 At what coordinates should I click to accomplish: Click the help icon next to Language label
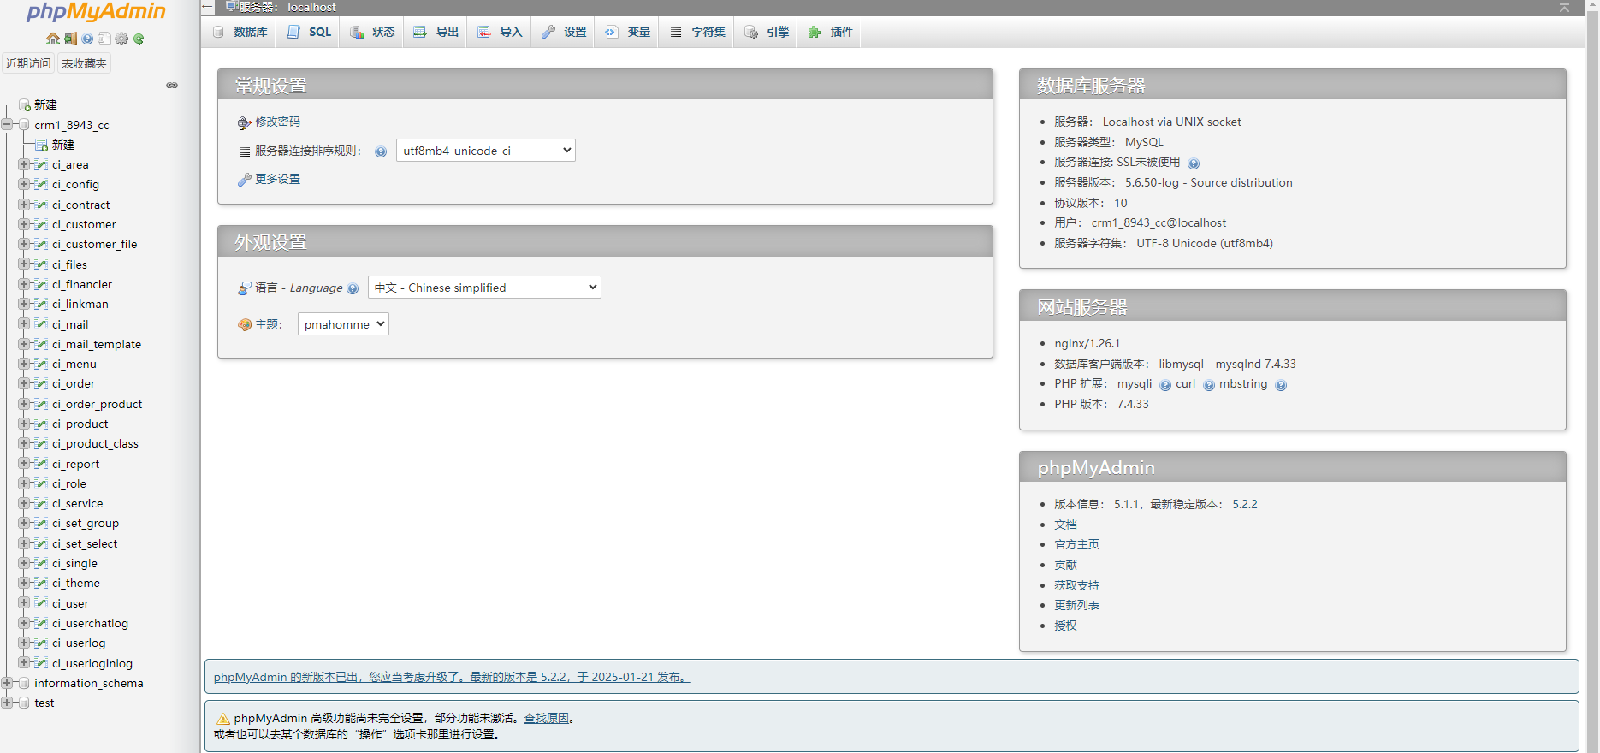353,288
